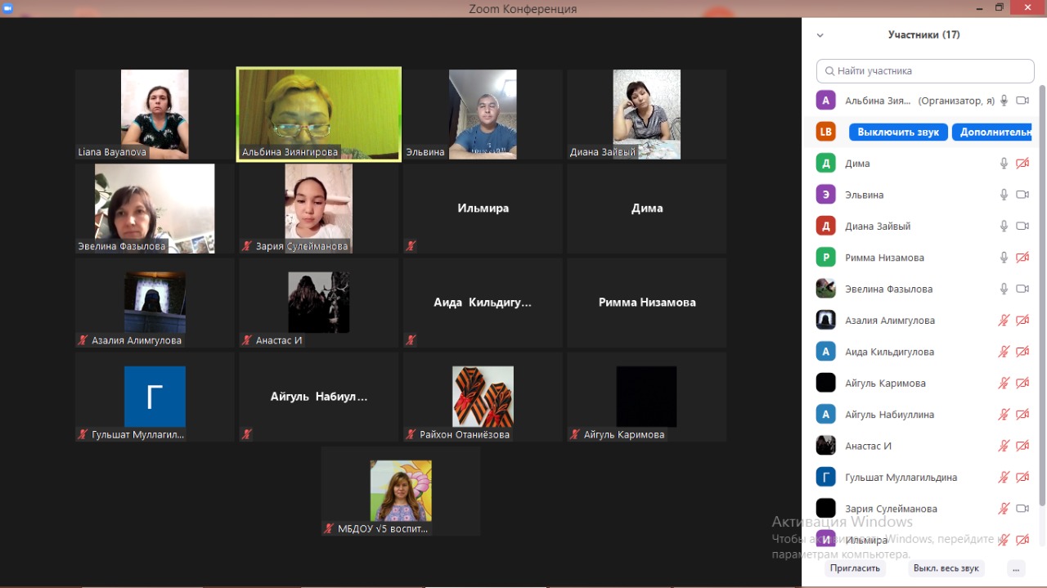Screen dimensions: 1047x588
Task: Open the Дополнительно options for LB participant
Action: (993, 132)
